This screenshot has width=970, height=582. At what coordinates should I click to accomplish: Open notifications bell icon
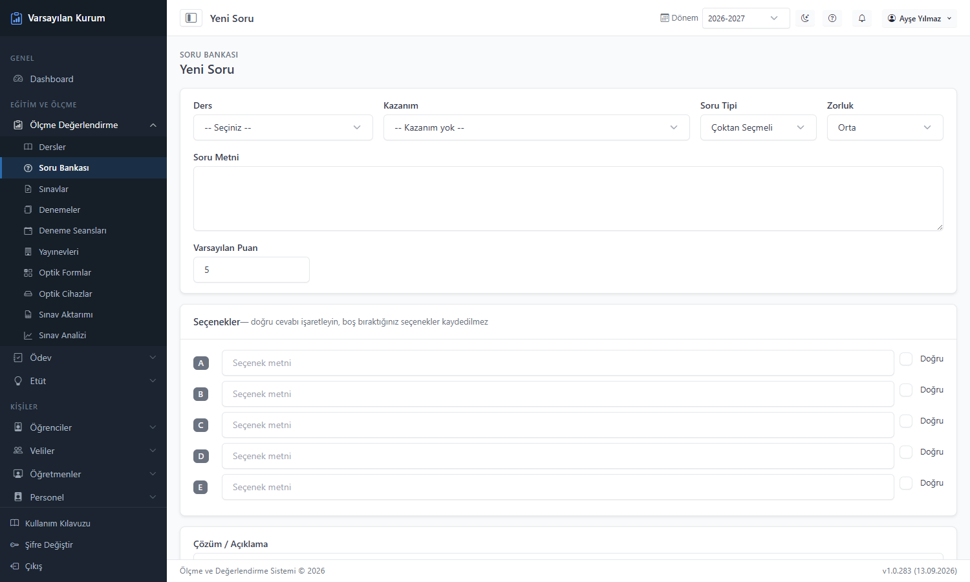click(862, 18)
